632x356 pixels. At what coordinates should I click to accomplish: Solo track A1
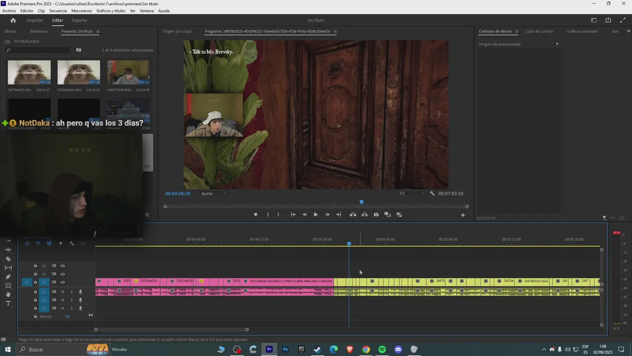coord(71,292)
